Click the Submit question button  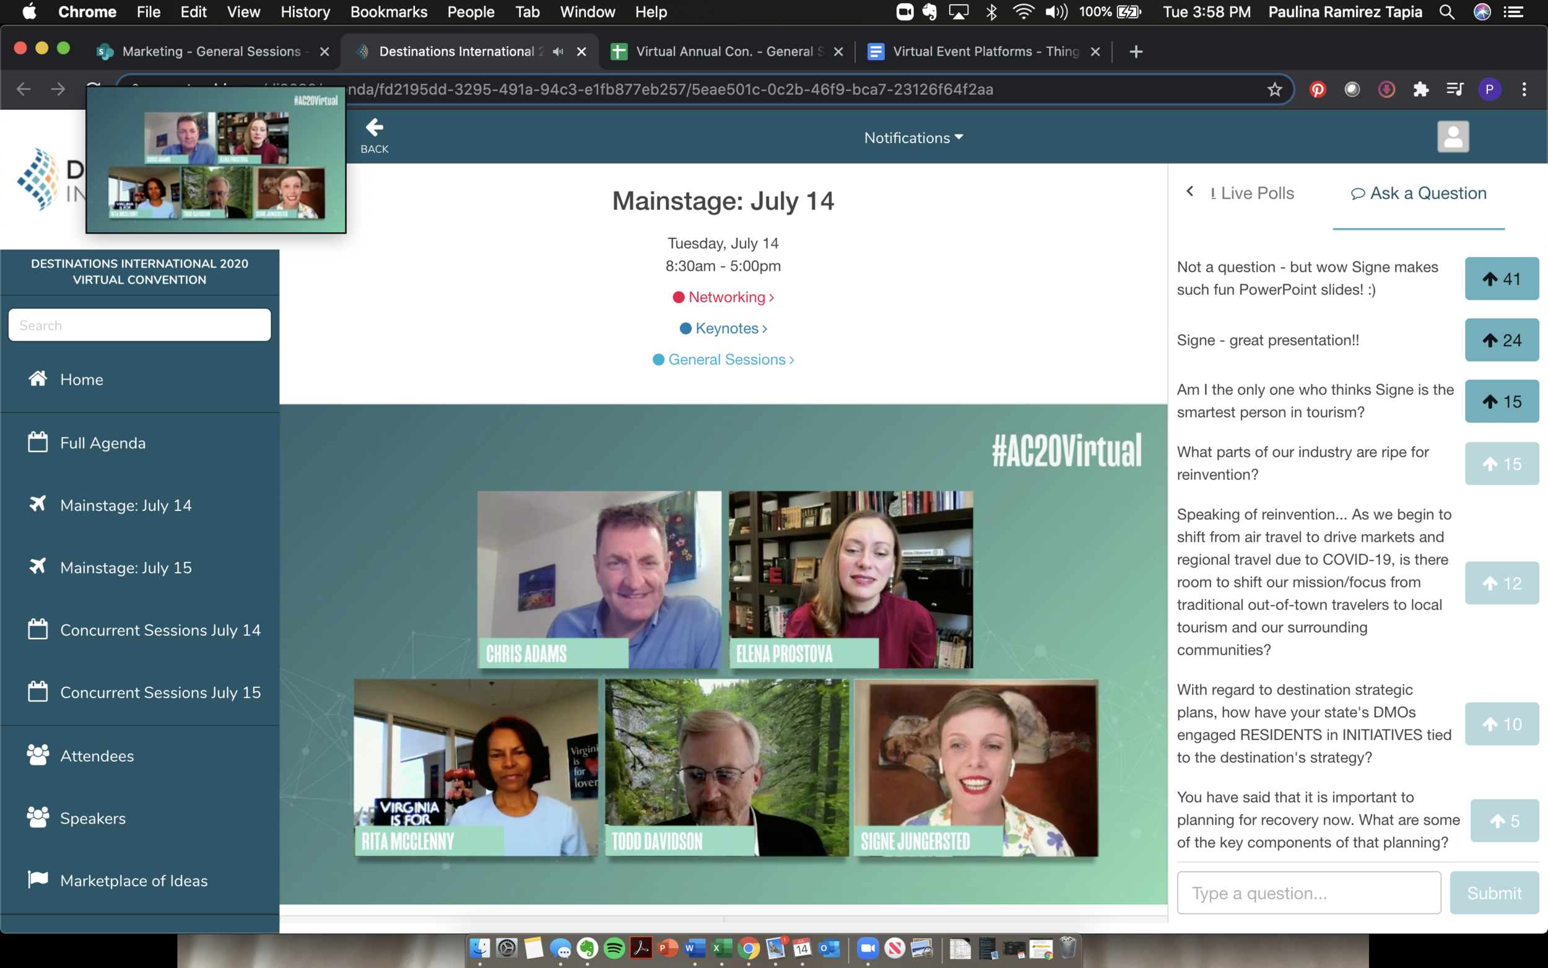1494,892
